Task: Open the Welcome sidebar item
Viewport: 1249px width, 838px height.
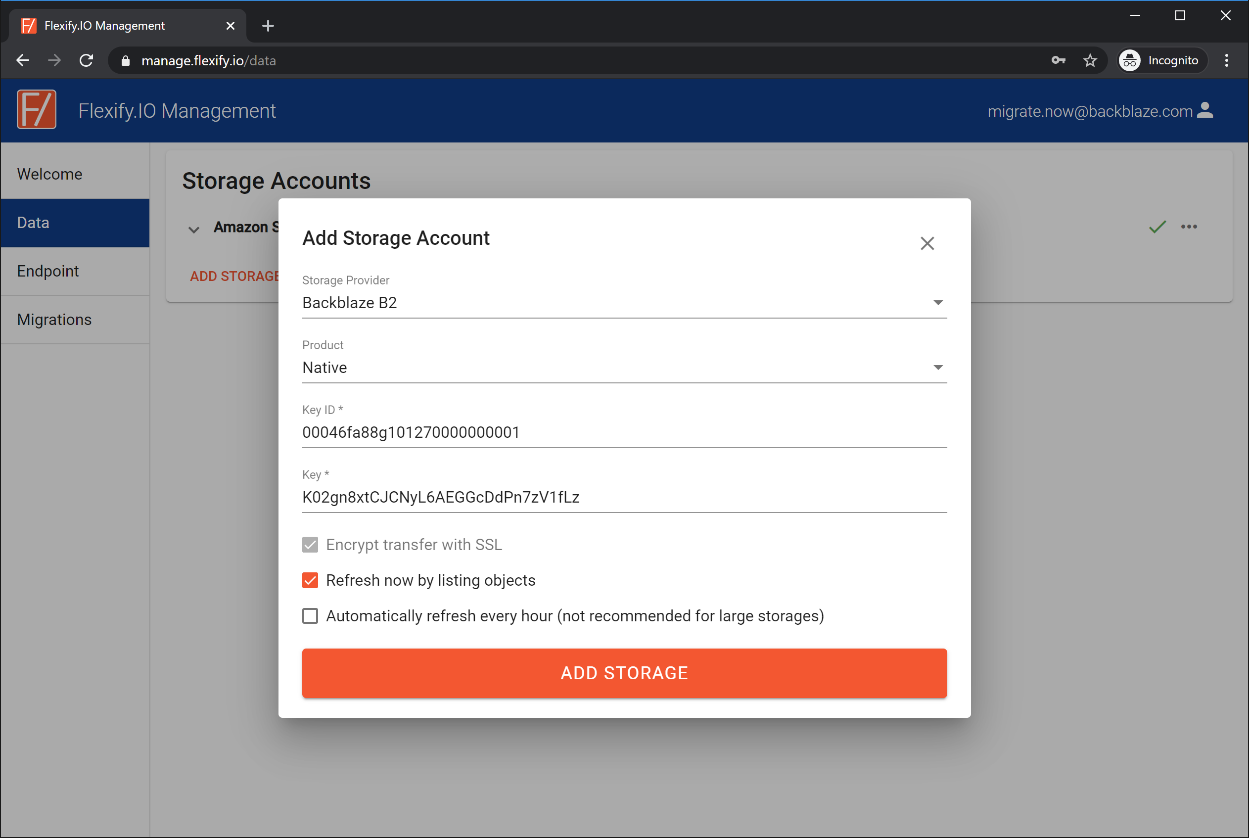Action: (x=75, y=174)
